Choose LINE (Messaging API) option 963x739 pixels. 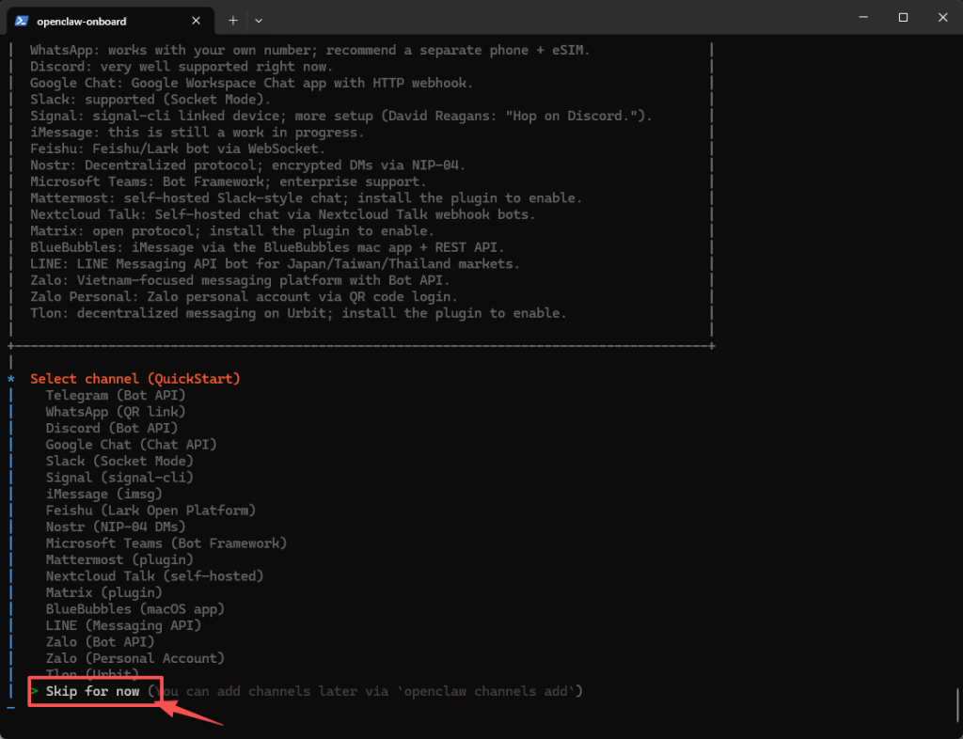(x=123, y=625)
